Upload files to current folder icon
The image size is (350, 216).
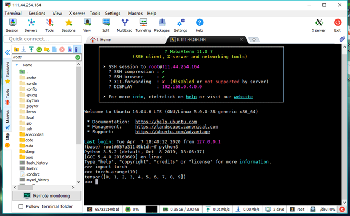coord(31,49)
